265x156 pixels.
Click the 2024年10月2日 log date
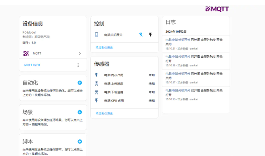[x=176, y=32]
